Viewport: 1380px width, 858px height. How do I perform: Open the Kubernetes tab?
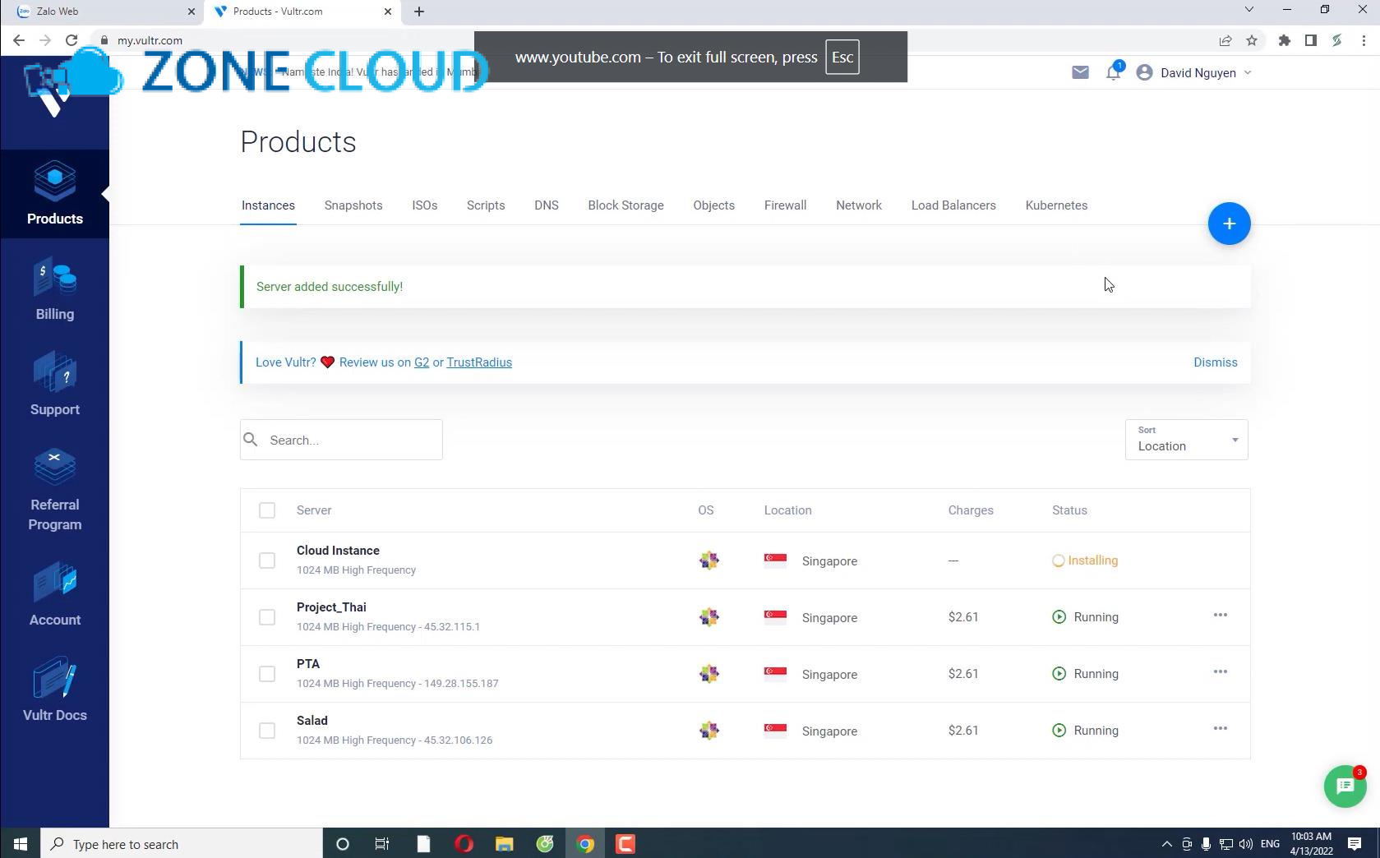click(x=1055, y=205)
